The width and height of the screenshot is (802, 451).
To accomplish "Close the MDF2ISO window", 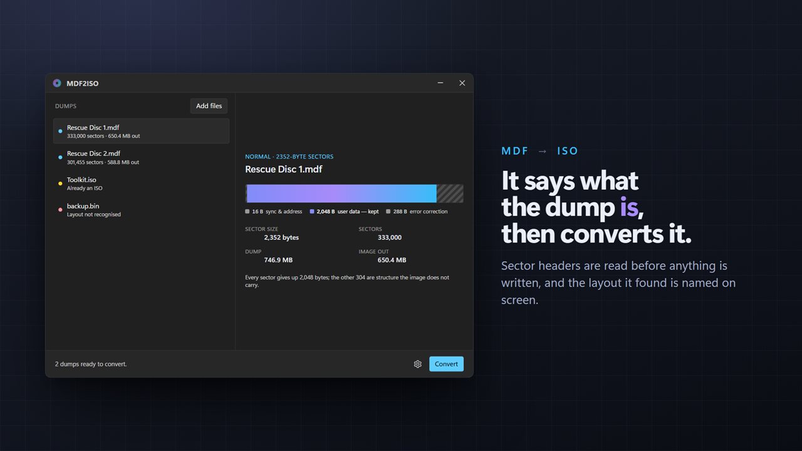I will tap(462, 83).
